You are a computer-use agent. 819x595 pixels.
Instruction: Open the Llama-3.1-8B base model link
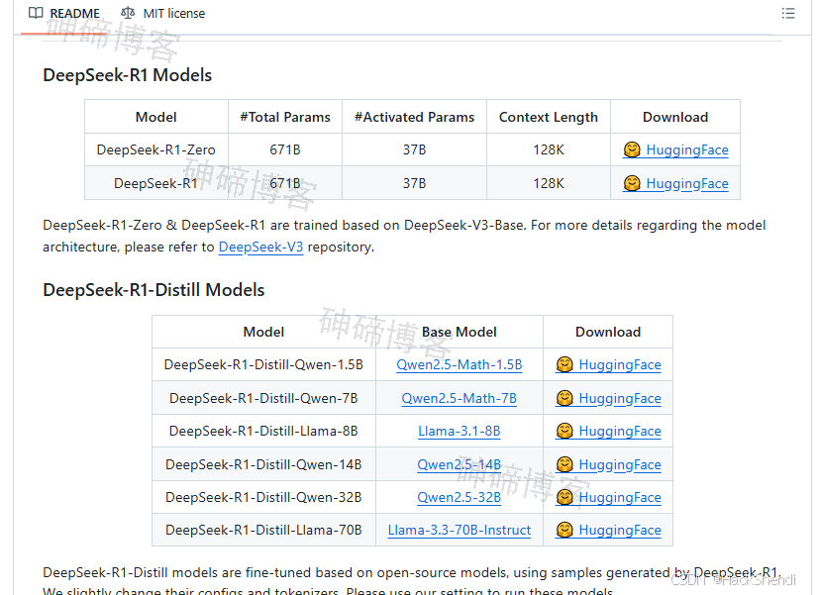pos(460,431)
